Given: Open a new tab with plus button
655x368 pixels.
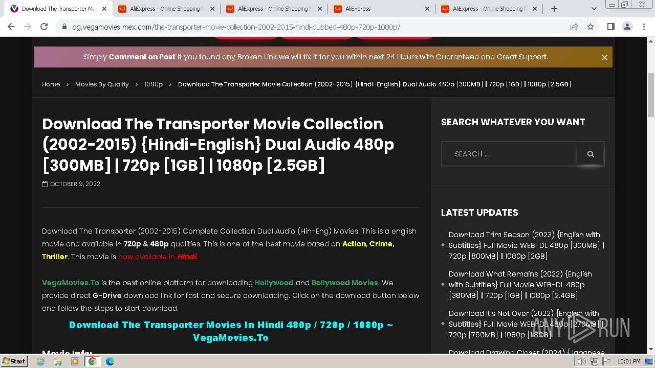Looking at the screenshot, I should 554,9.
